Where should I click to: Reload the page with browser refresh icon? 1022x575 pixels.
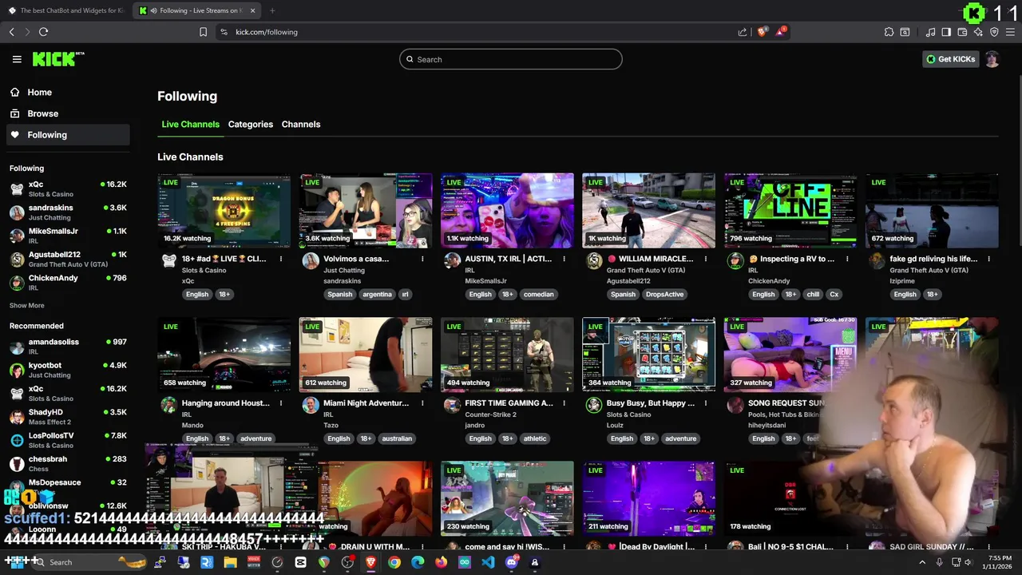click(43, 32)
